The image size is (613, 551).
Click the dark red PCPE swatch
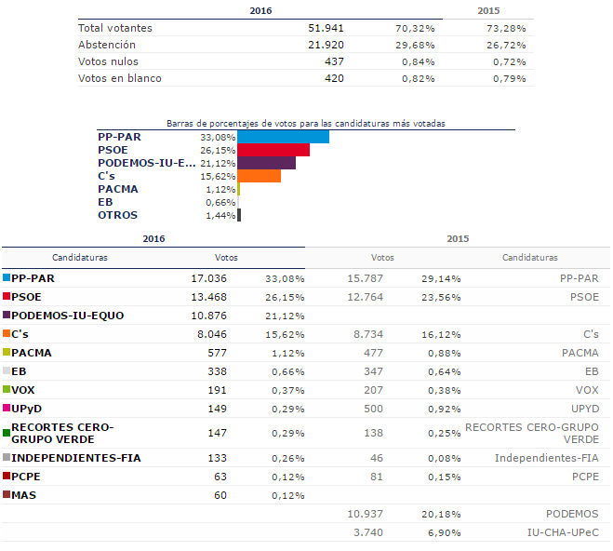point(7,476)
